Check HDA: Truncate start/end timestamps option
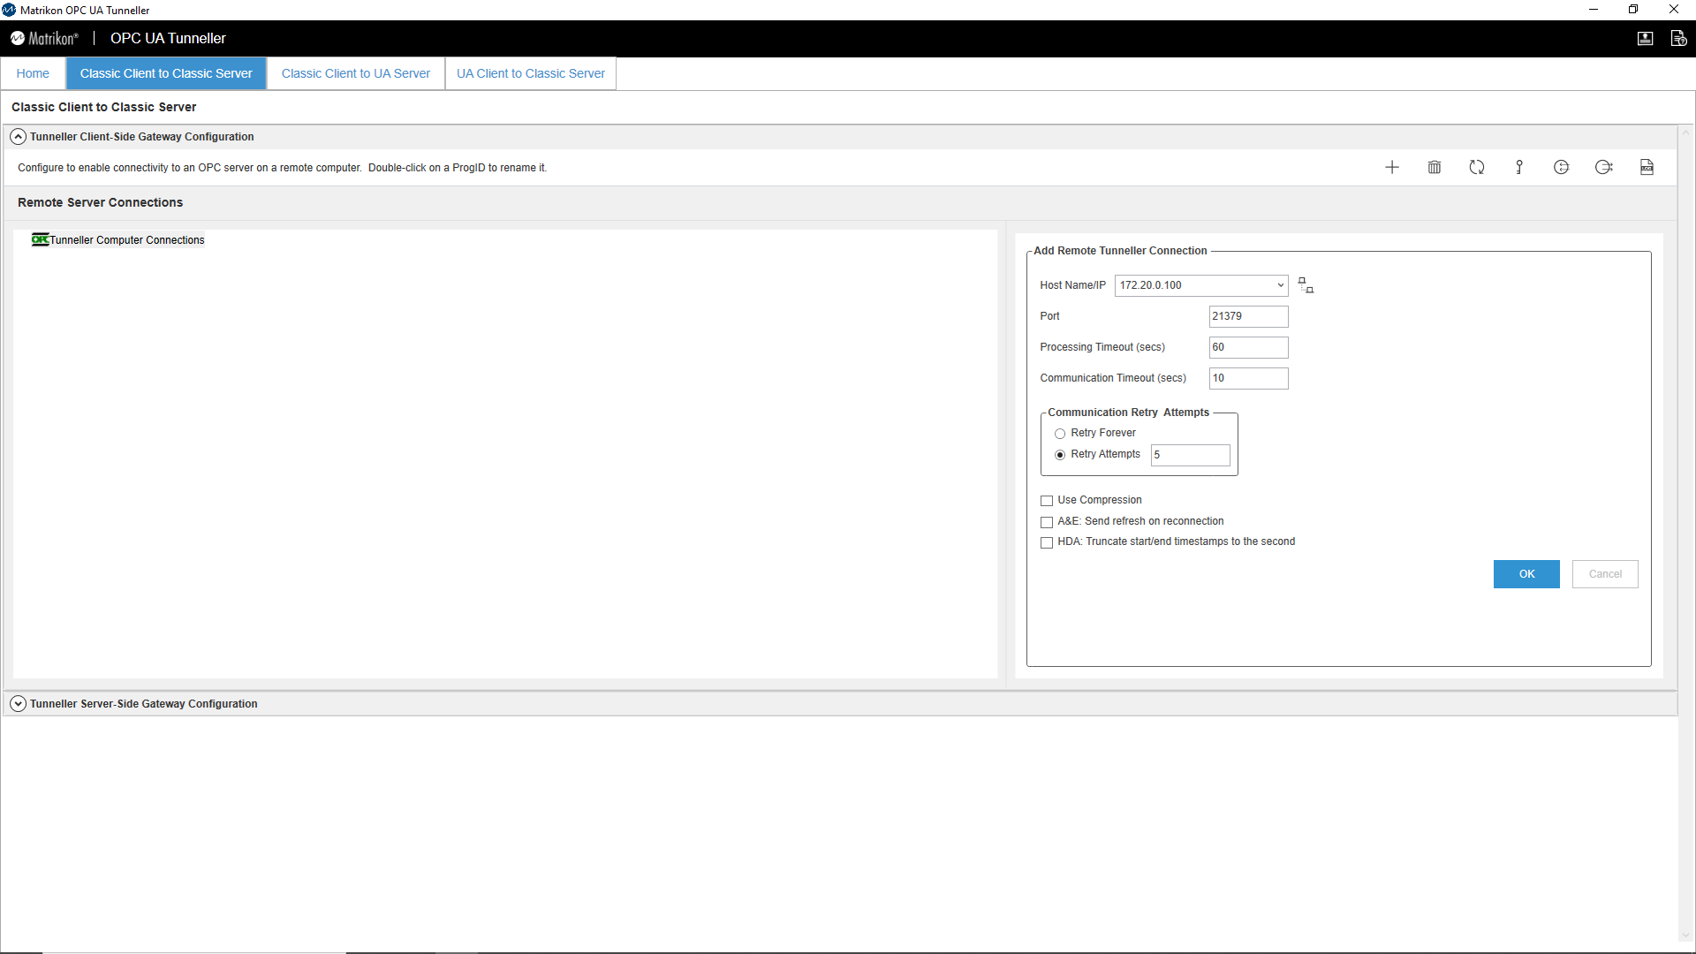The width and height of the screenshot is (1696, 954). (1047, 542)
